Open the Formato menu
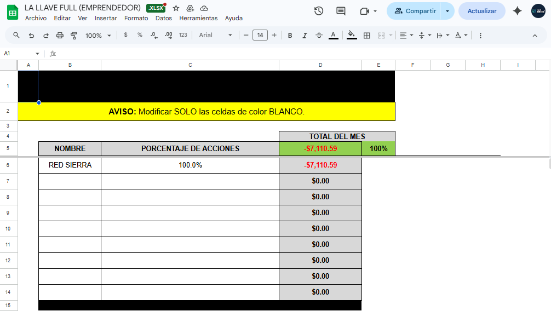The height and width of the screenshot is (311, 551). pyautogui.click(x=136, y=18)
